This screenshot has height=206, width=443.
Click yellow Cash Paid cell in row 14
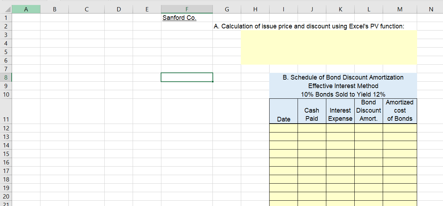(x=312, y=145)
